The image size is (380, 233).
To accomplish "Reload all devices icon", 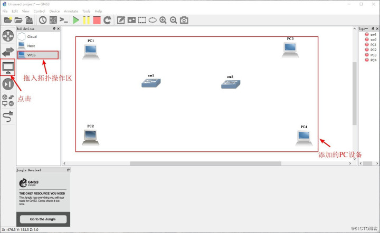I will tap(107, 20).
